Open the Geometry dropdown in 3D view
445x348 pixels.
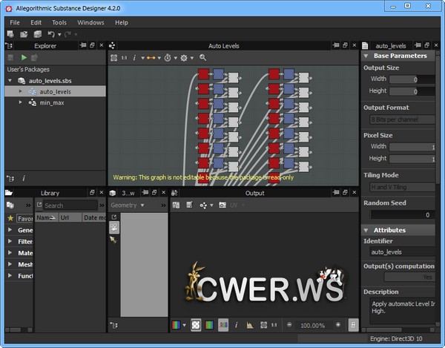click(128, 206)
